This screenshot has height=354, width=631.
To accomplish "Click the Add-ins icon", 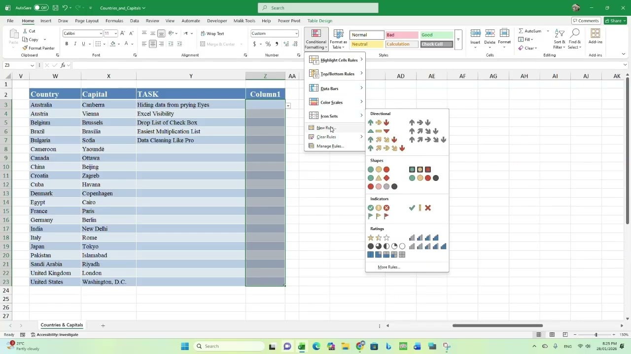I will click(x=595, y=33).
